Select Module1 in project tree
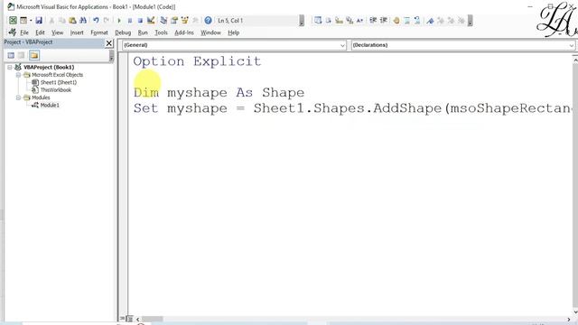Viewport: 578px width, 325px height. (x=50, y=105)
